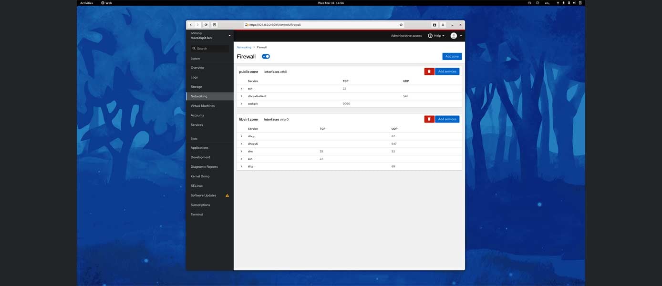This screenshot has width=662, height=286.
Task: Follow the Networking breadcrumb link
Action: click(244, 47)
